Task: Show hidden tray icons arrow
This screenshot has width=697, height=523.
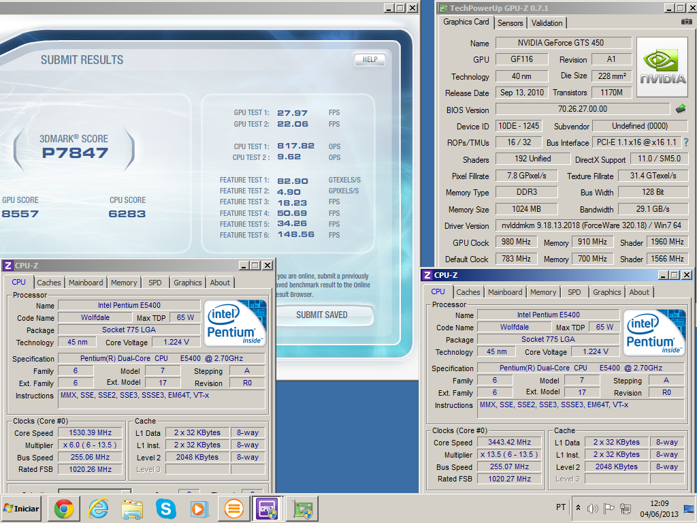Action: [x=578, y=507]
